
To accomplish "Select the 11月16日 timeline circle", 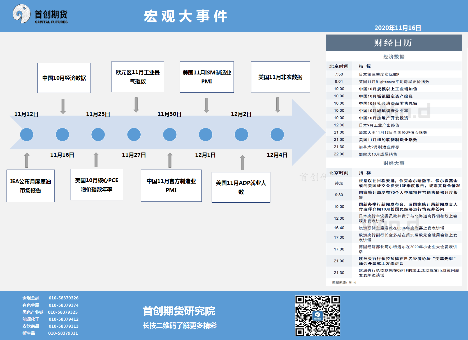I will click(62, 135).
